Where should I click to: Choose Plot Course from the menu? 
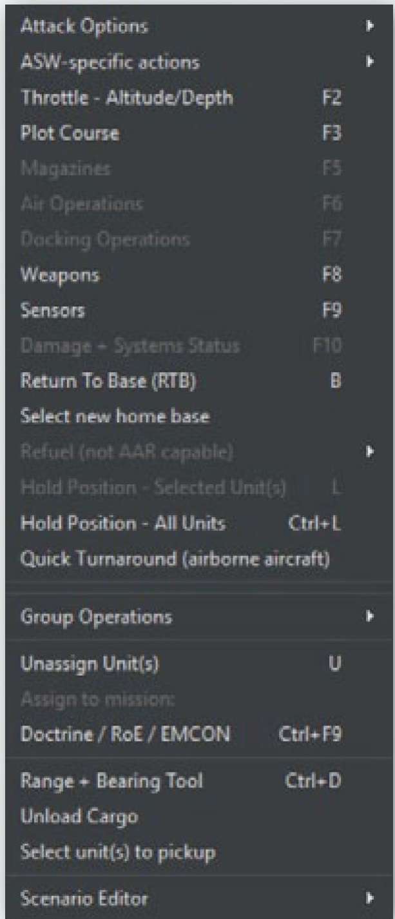click(x=70, y=133)
